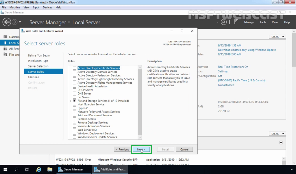
Task: Switch to Add Roles and Features taskbar button
Action: click(110, 169)
